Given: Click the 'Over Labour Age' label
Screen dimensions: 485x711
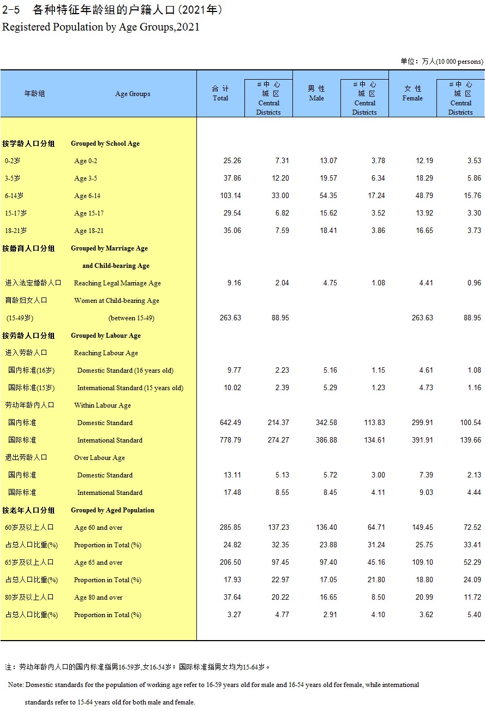Looking at the screenshot, I should (x=99, y=458).
